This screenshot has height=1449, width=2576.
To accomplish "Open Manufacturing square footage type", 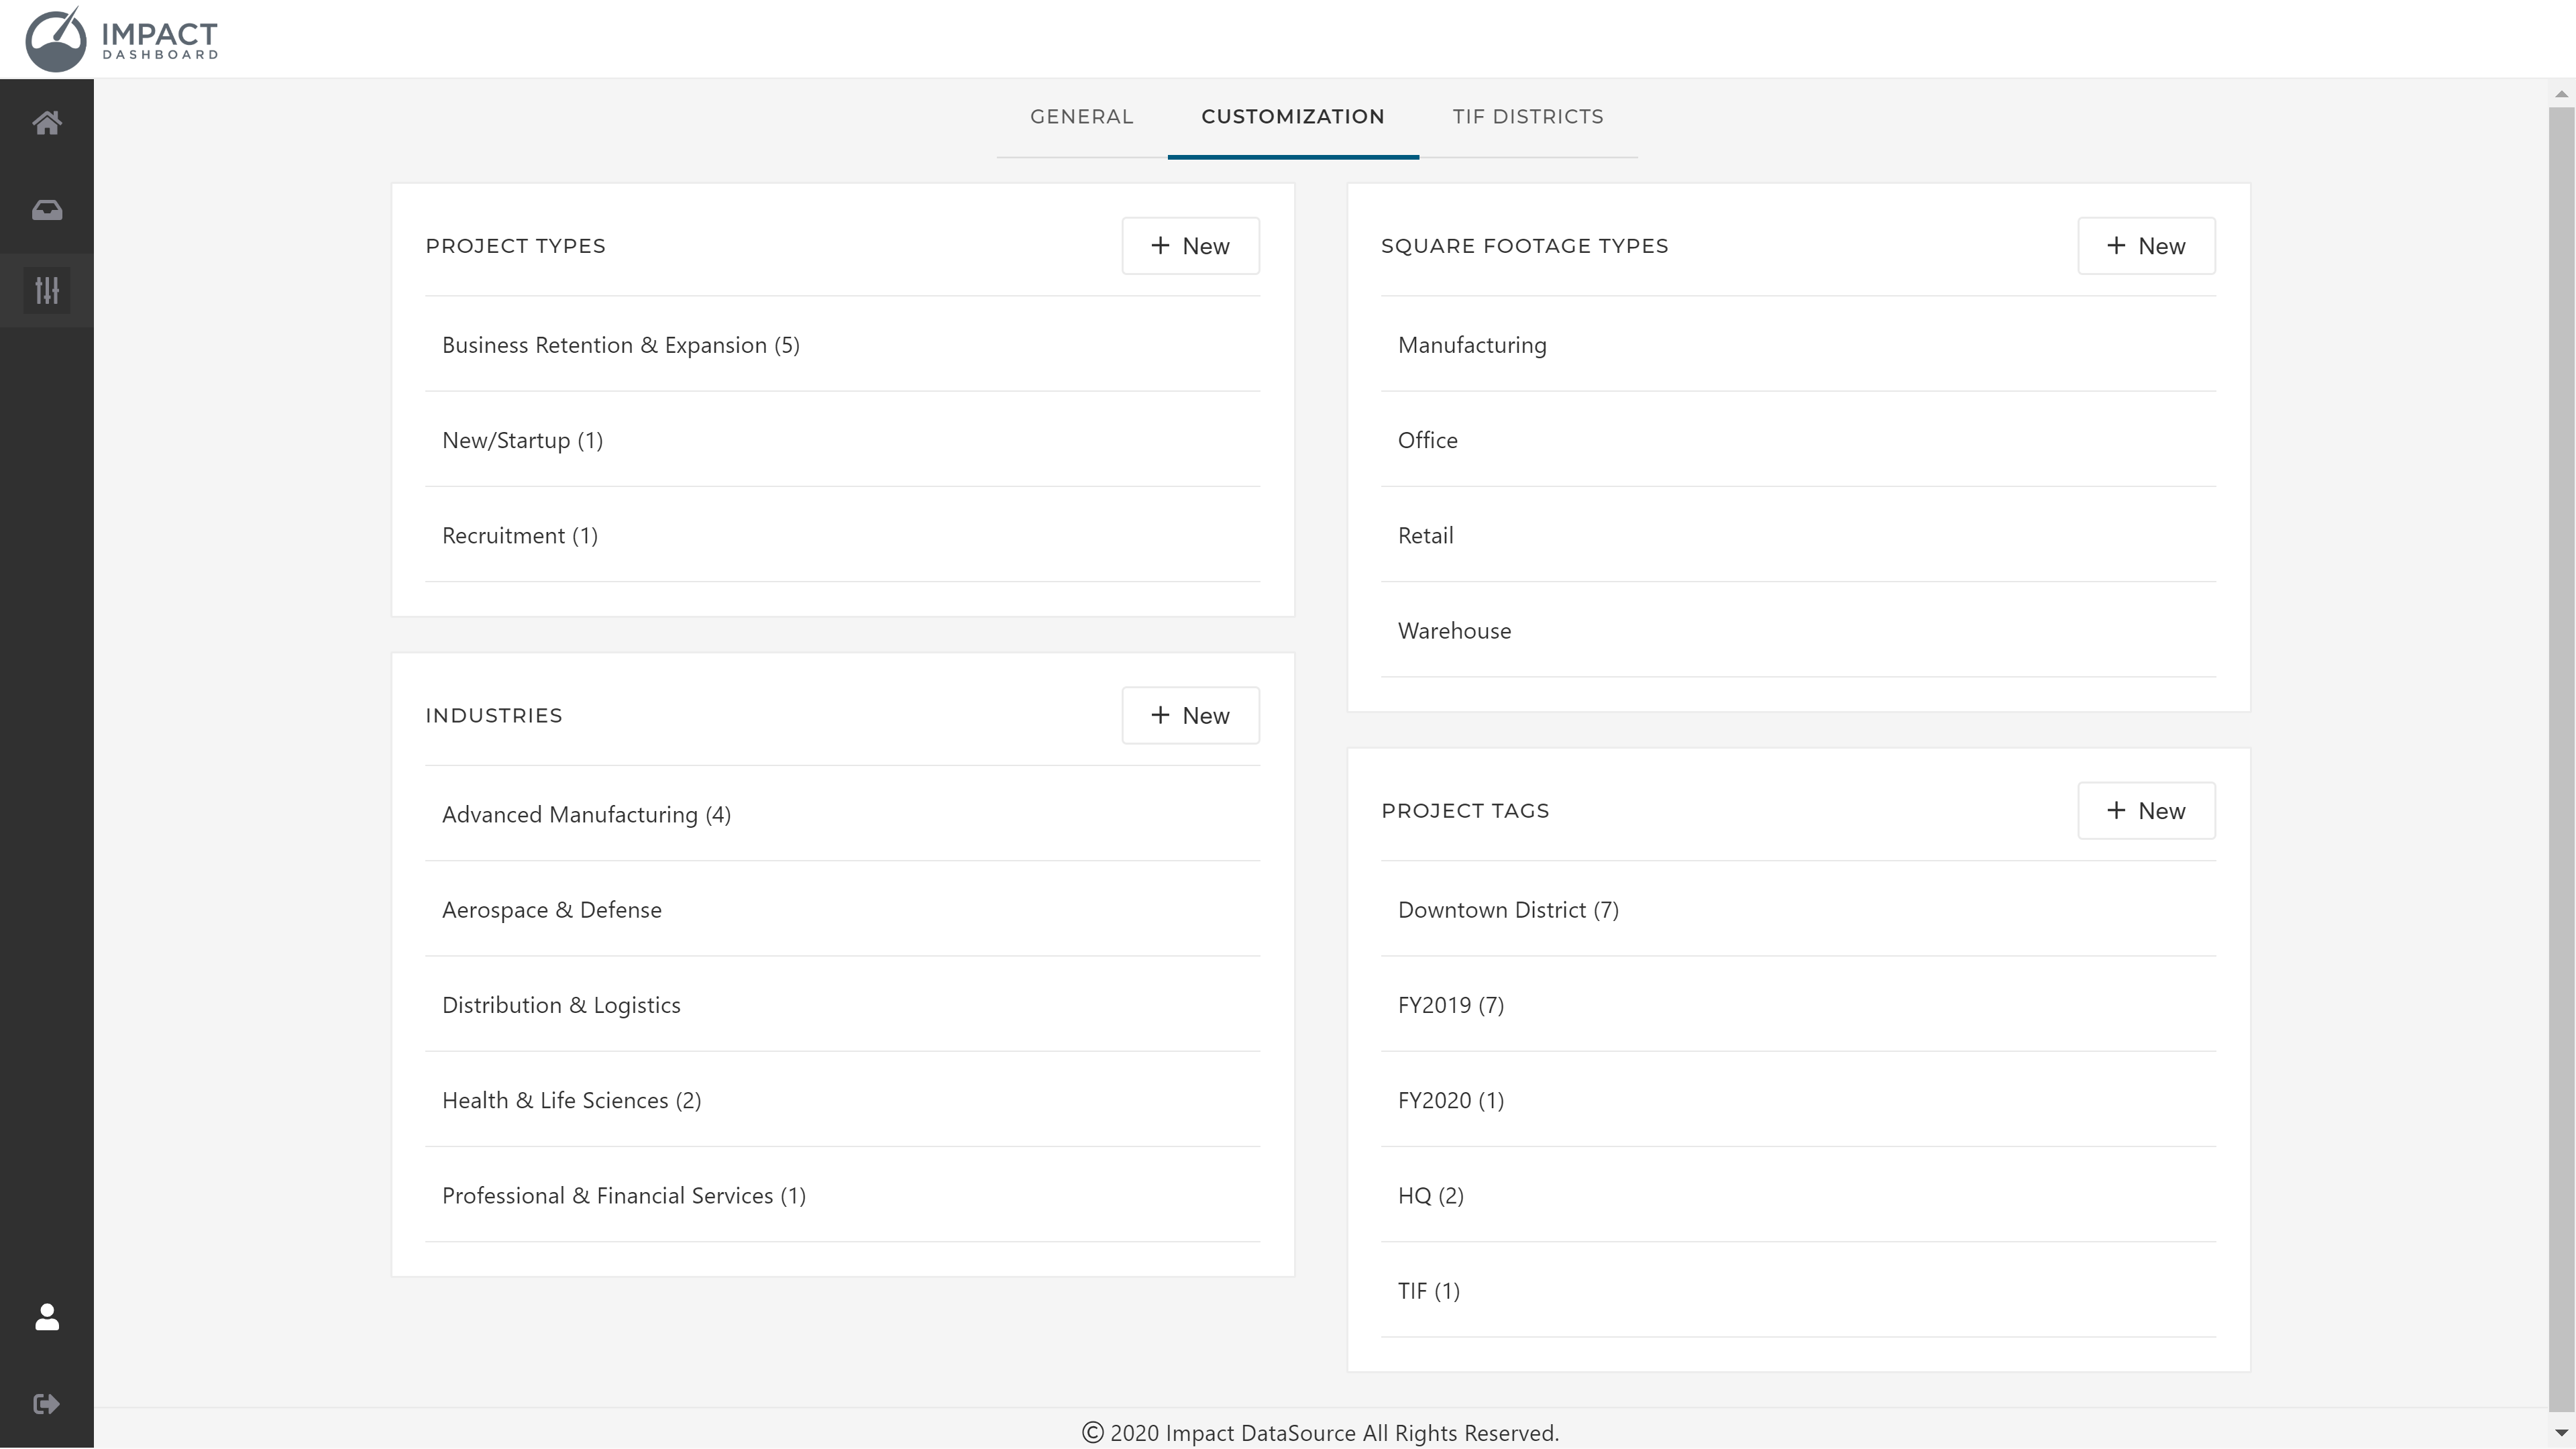I will click(1798, 345).
